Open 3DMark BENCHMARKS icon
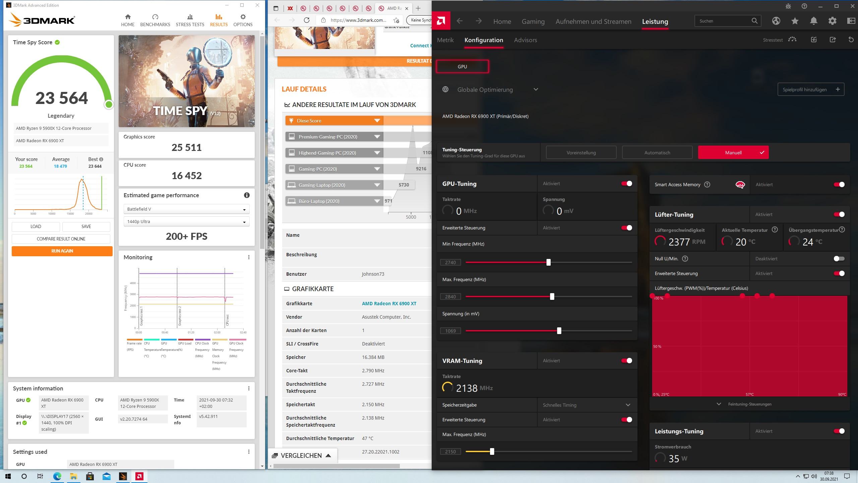Screen dimensions: 858x483 (155, 17)
